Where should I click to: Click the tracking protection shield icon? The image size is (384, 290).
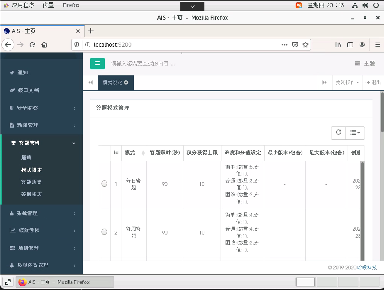(x=77, y=45)
